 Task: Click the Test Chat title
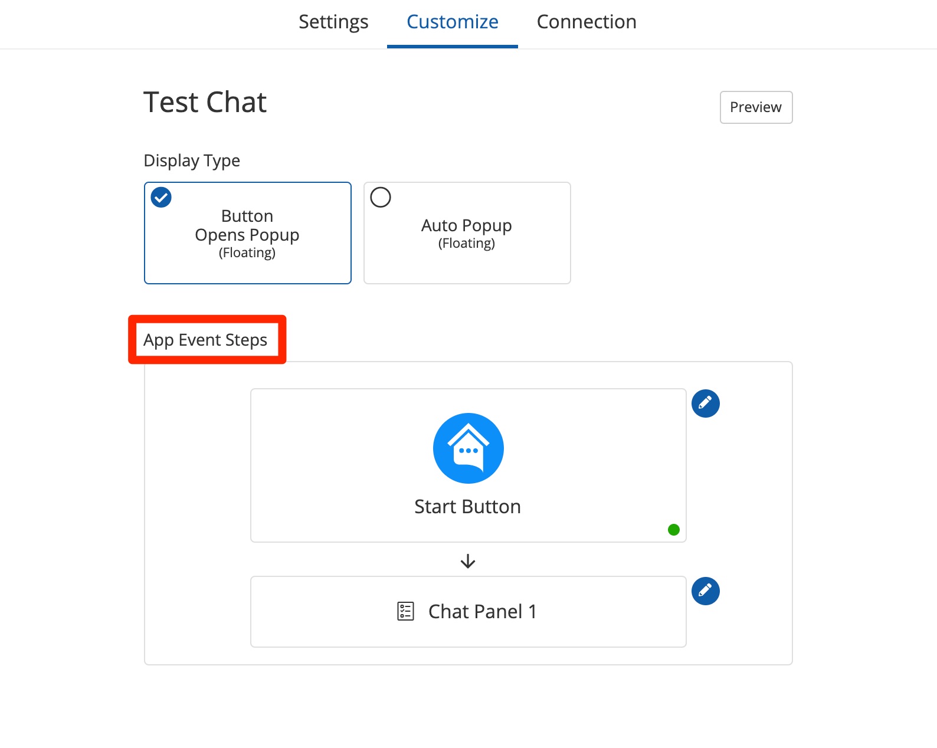pyautogui.click(x=205, y=102)
